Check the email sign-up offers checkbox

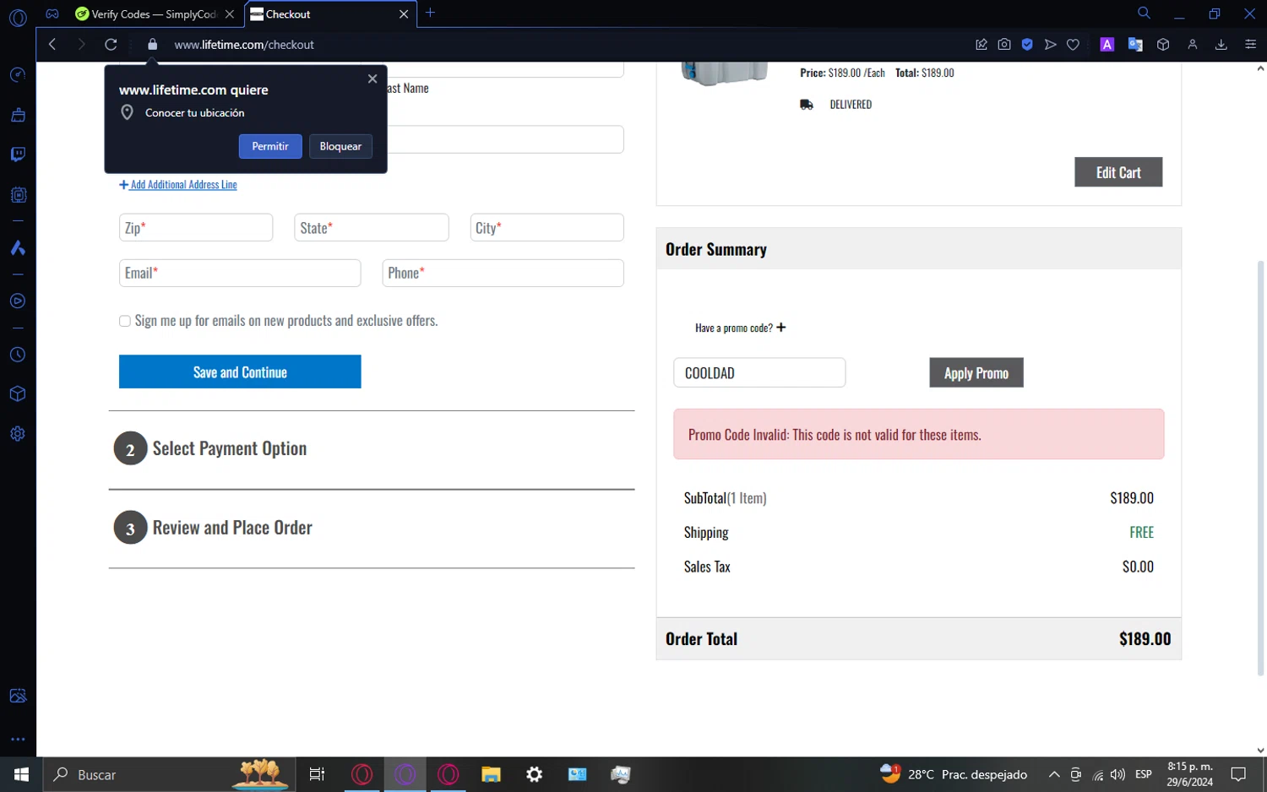coord(125,321)
